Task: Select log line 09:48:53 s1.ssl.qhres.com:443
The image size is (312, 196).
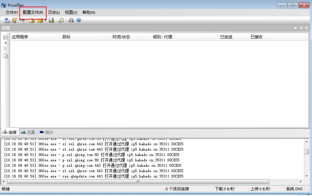Action: [94, 171]
